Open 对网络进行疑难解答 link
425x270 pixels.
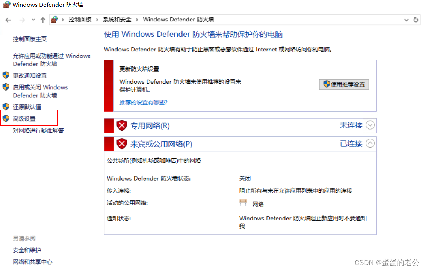pos(38,131)
